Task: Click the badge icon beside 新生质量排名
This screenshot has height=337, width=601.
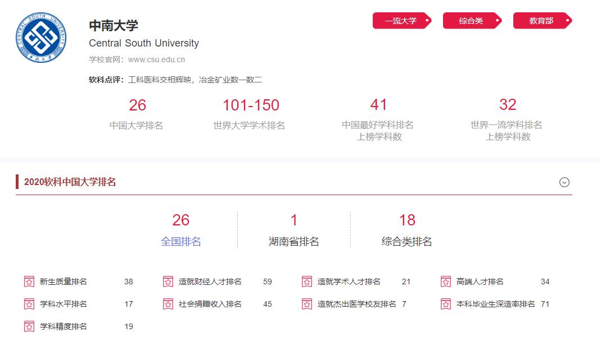Action: point(29,281)
